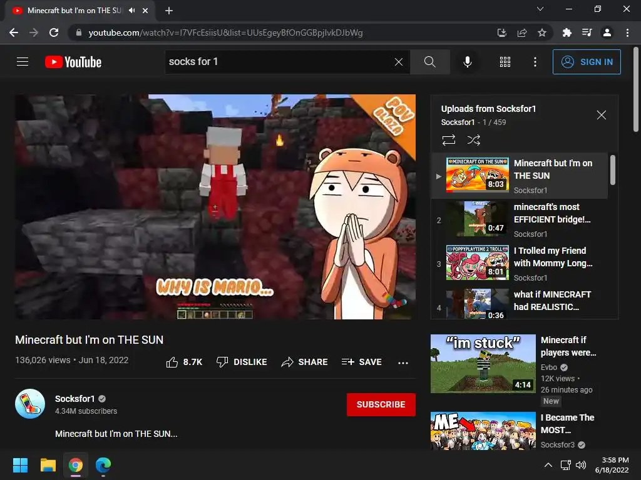Image resolution: width=641 pixels, height=480 pixels.
Task: Open the Socksfor1 channel name link
Action: click(x=75, y=398)
